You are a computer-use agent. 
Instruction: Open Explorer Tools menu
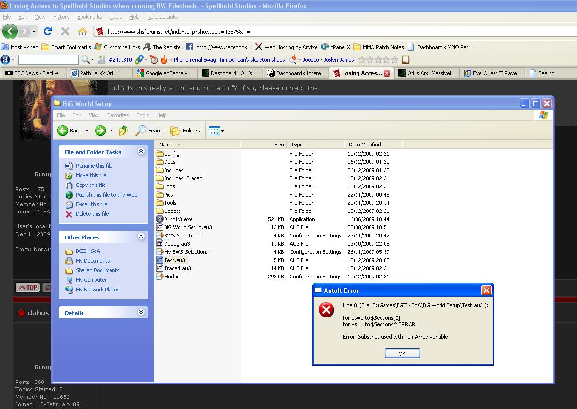coord(143,115)
